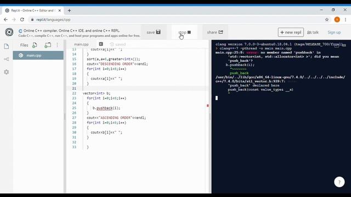Screen dimensions: 351x197
Task: Add a new folder icon
Action: [x=48, y=45]
